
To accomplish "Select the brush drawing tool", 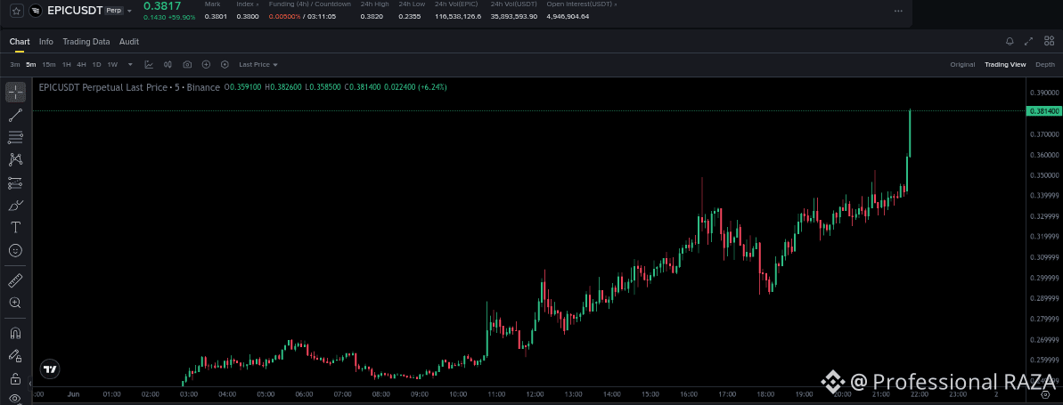I will [15, 206].
